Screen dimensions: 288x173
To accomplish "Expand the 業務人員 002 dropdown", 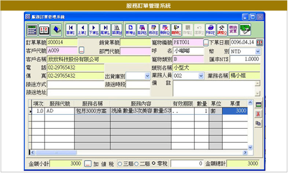I will click(x=201, y=76).
